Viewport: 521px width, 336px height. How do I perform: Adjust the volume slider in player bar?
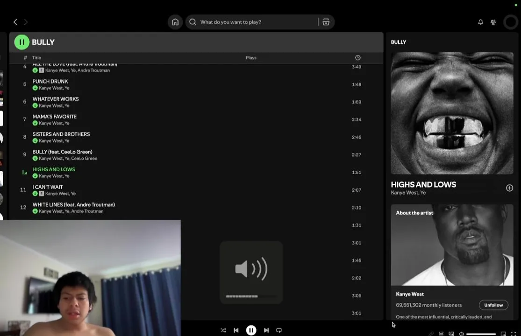481,334
